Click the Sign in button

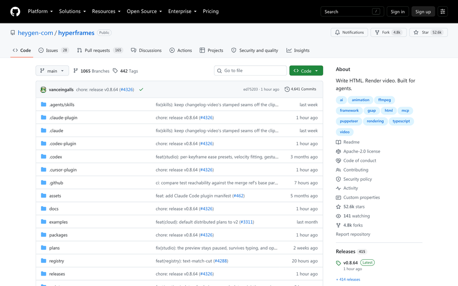(x=398, y=11)
